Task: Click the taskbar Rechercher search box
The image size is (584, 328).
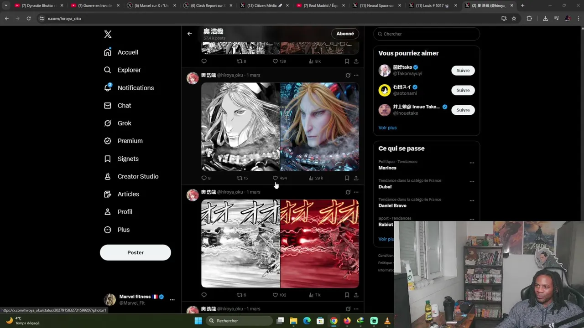Action: click(x=238, y=321)
